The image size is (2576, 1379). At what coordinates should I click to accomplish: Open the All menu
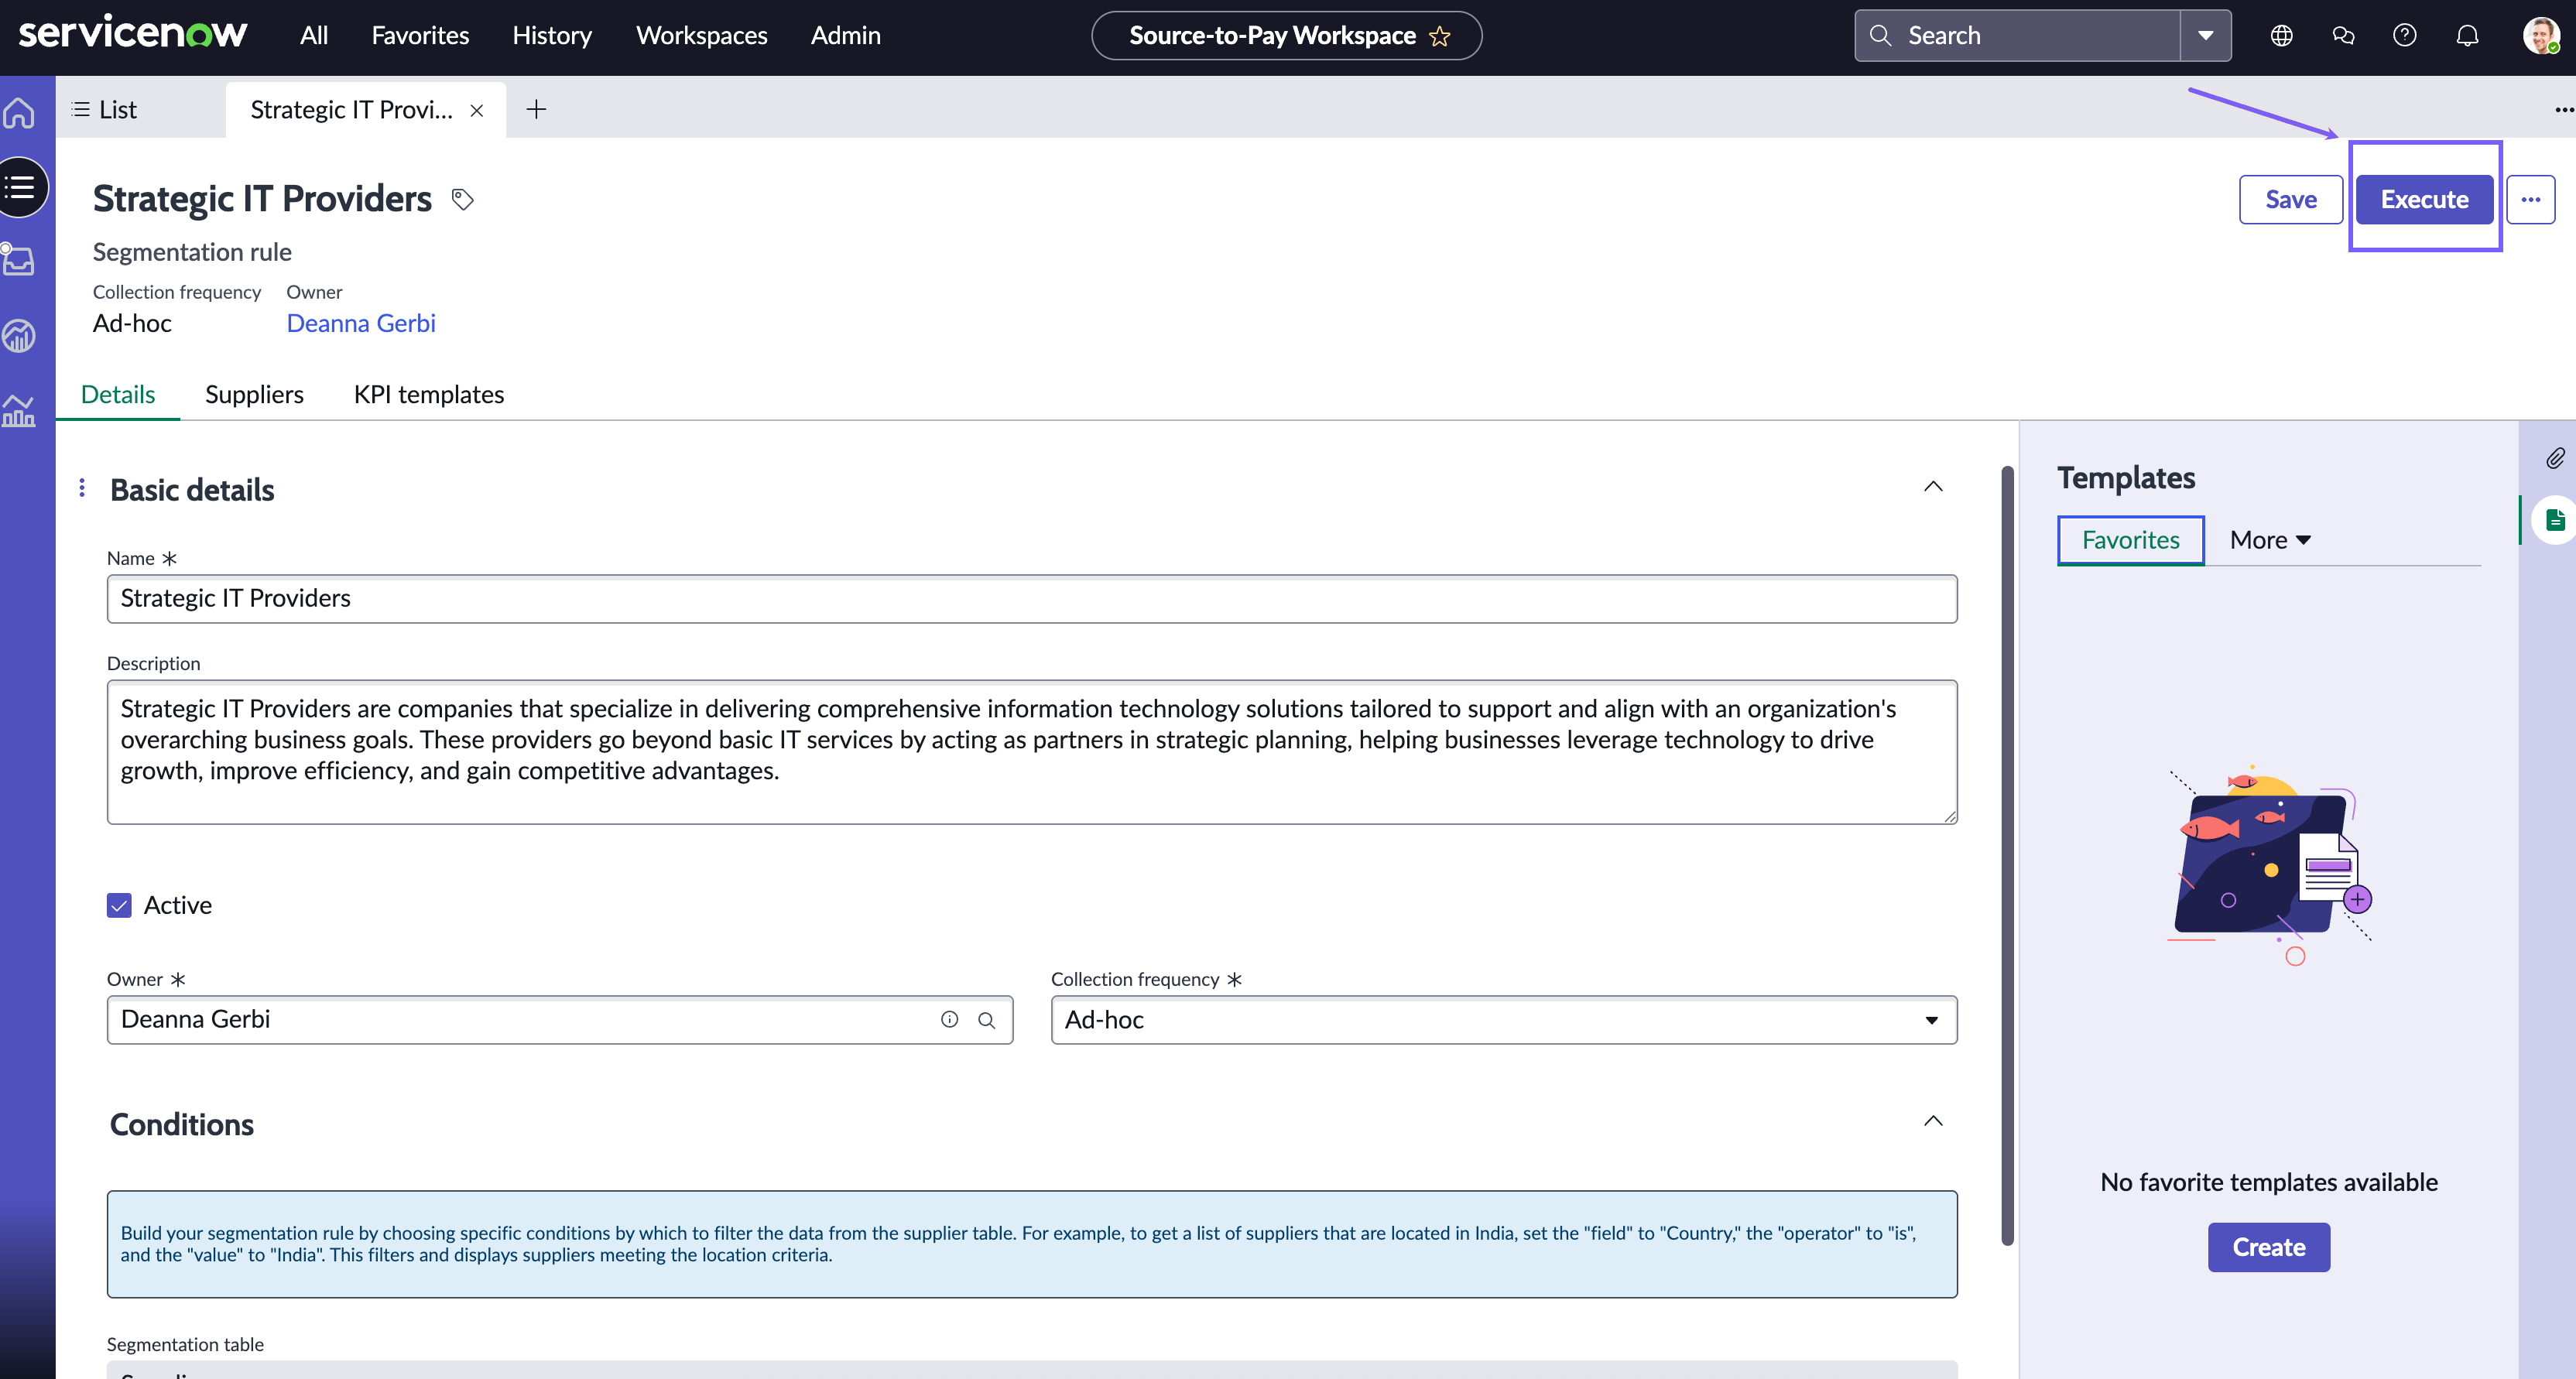point(314,35)
